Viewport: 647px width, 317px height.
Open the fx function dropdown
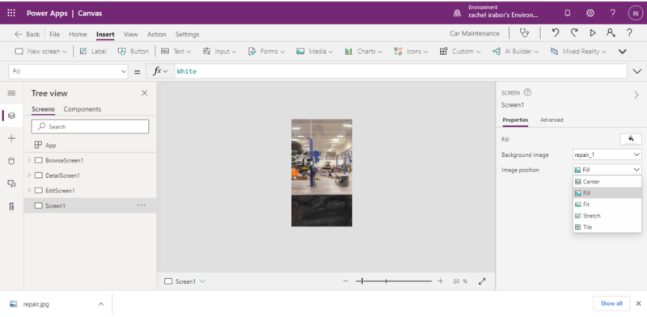[x=160, y=71]
